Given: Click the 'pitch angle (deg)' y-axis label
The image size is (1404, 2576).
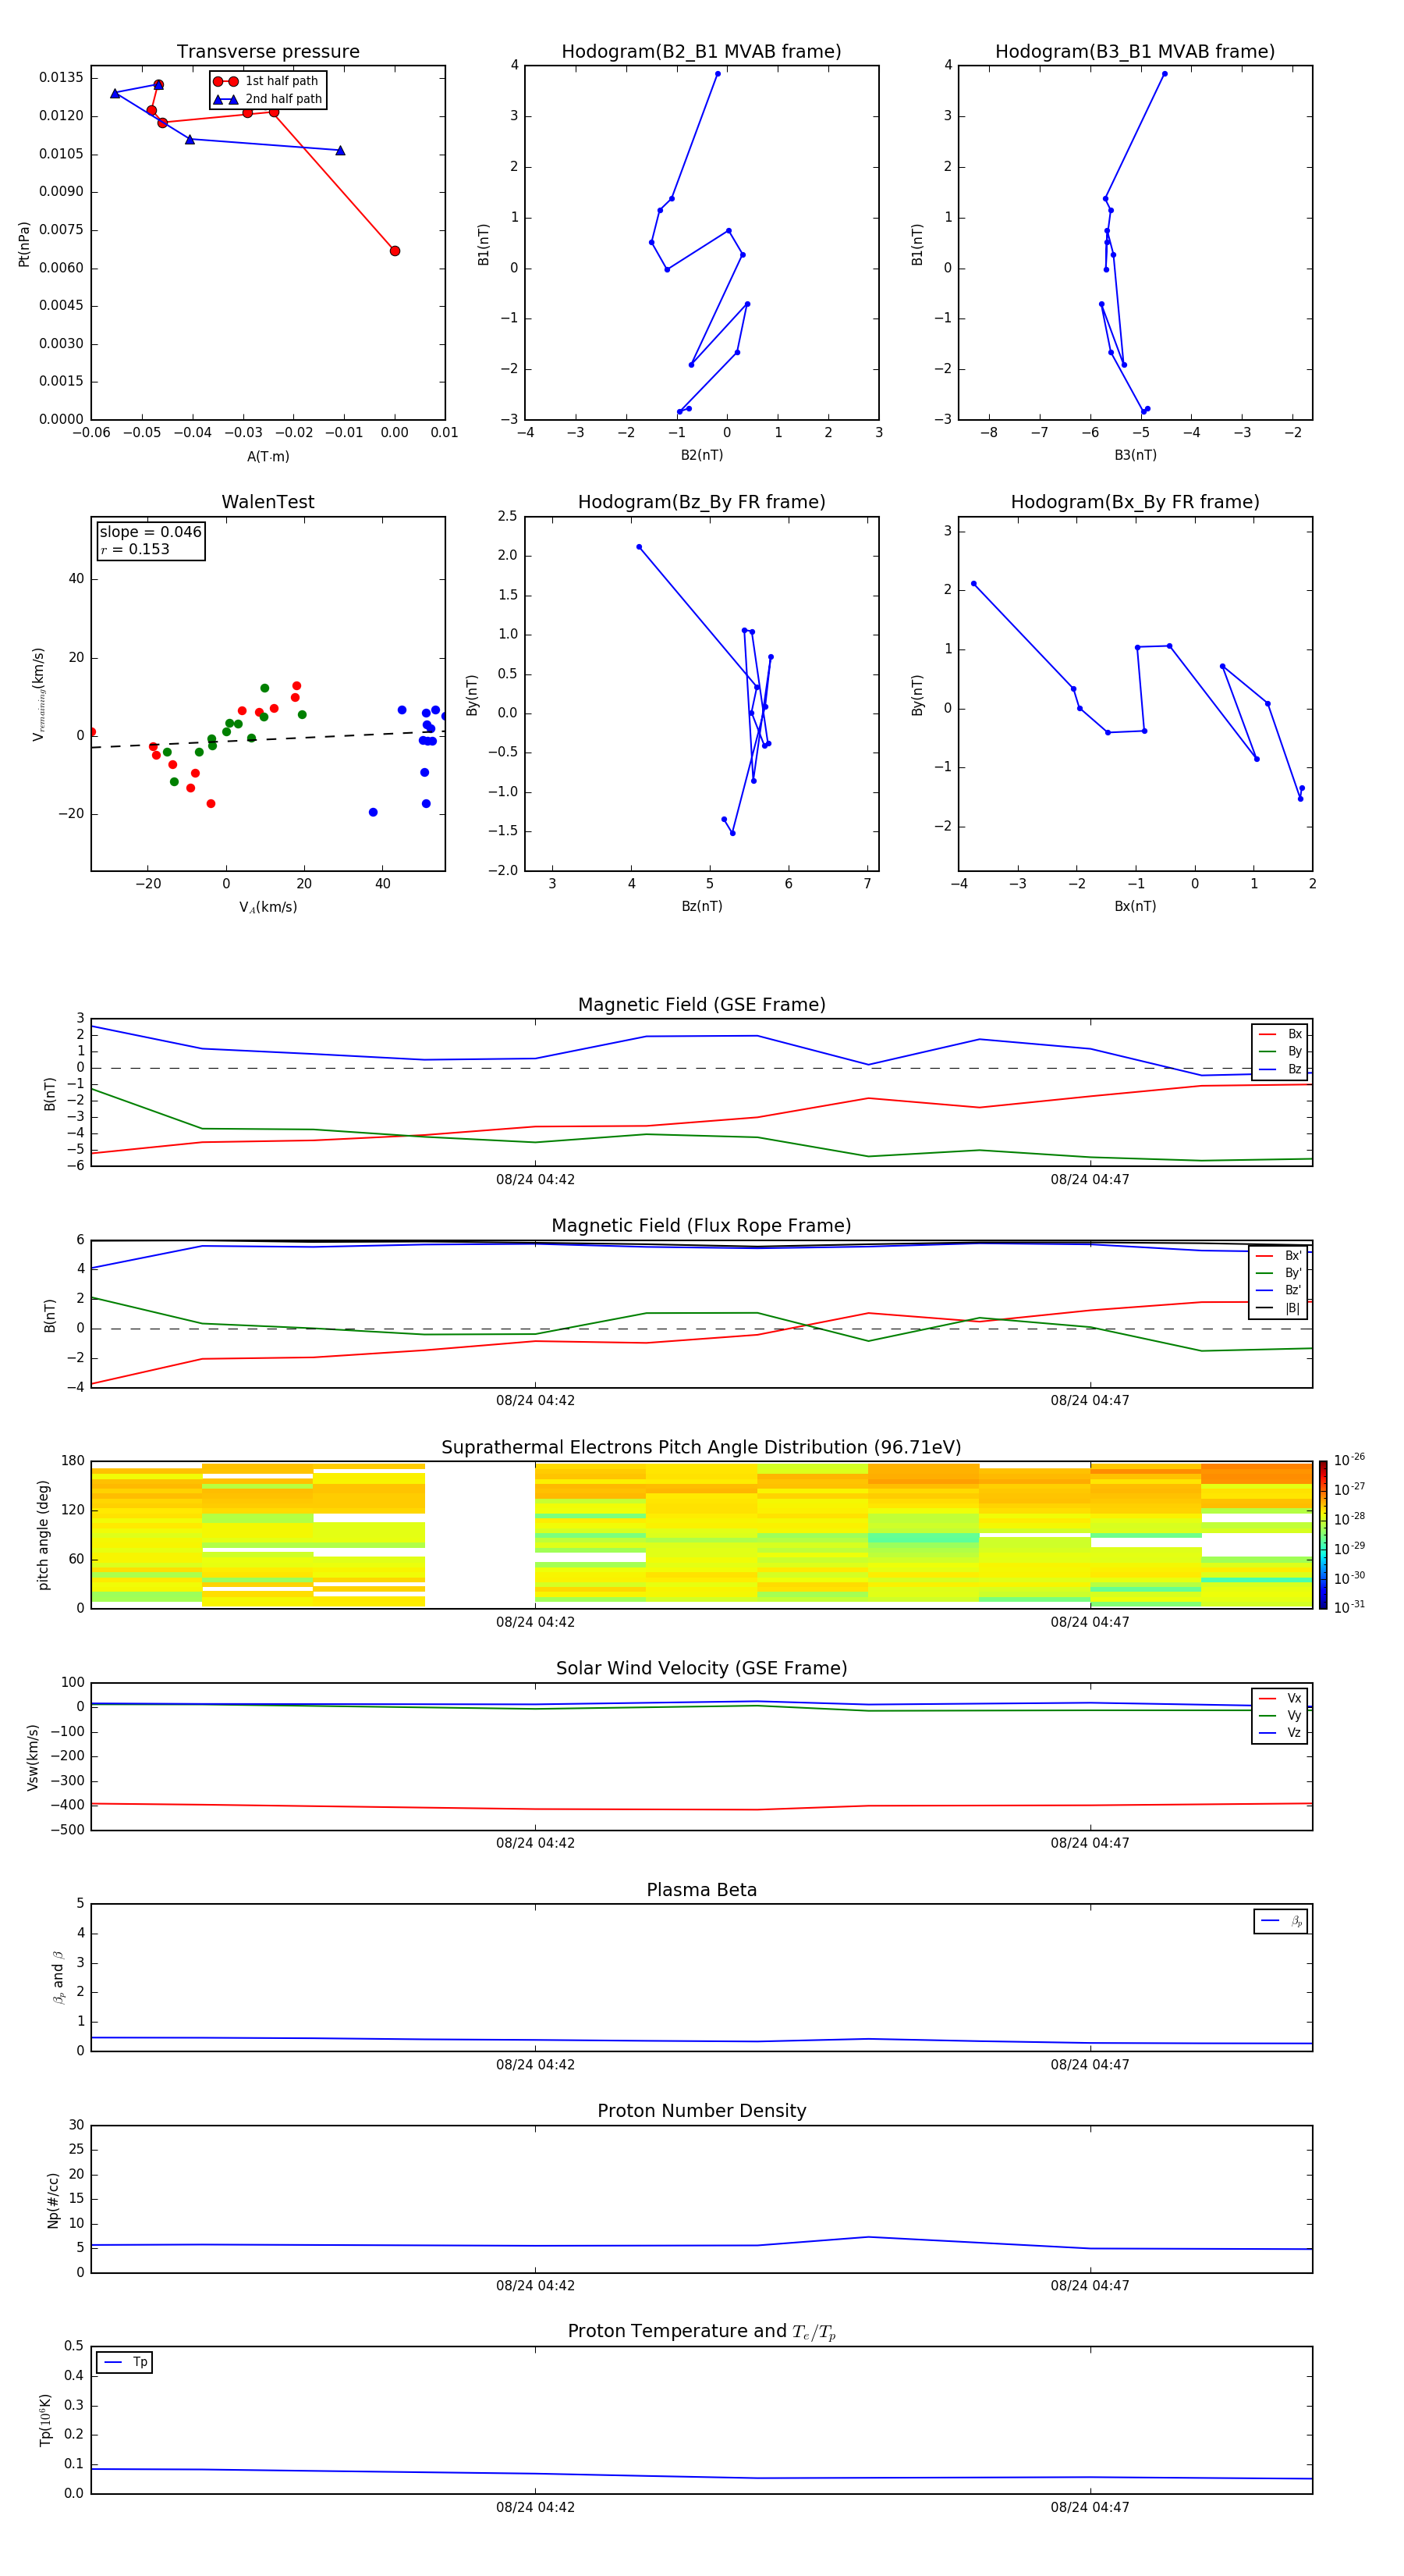Looking at the screenshot, I should coord(43,1535).
